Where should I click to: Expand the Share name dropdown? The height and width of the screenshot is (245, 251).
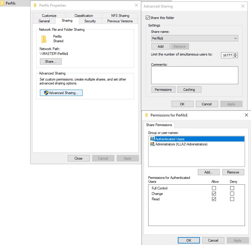click(235, 38)
